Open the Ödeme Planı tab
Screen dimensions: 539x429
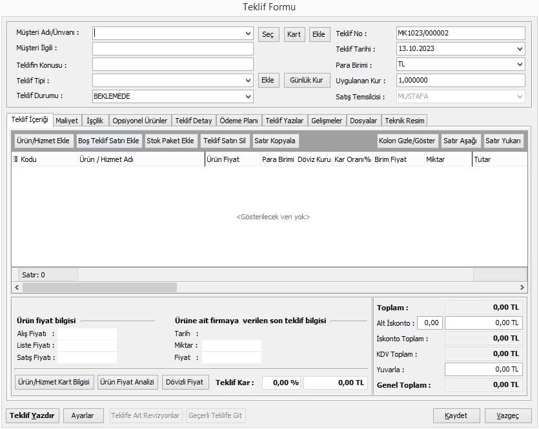click(239, 121)
